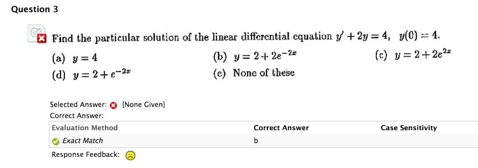Select answer choice (c) y = 2 + 2e^2x
Viewport: 478px width, 168px height.
[x=413, y=56]
